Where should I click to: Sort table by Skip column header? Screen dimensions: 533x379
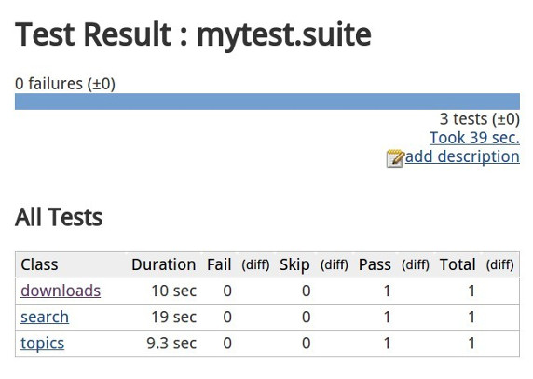(294, 264)
